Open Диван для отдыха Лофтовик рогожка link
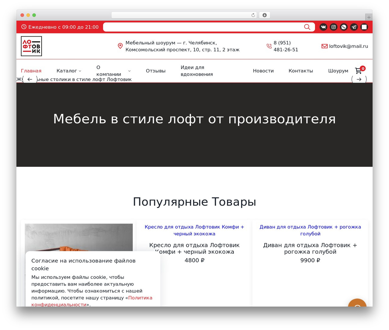389x330 pixels. pos(310,230)
